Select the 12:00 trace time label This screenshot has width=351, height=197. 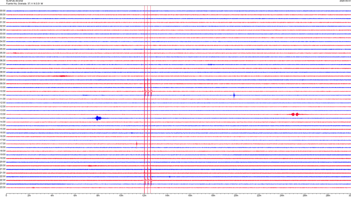click(x=3, y=103)
